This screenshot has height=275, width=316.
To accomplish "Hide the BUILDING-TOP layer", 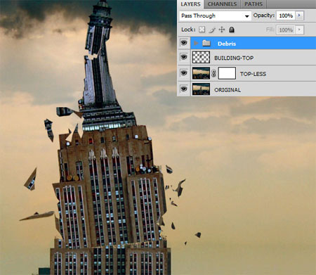I will pos(184,57).
